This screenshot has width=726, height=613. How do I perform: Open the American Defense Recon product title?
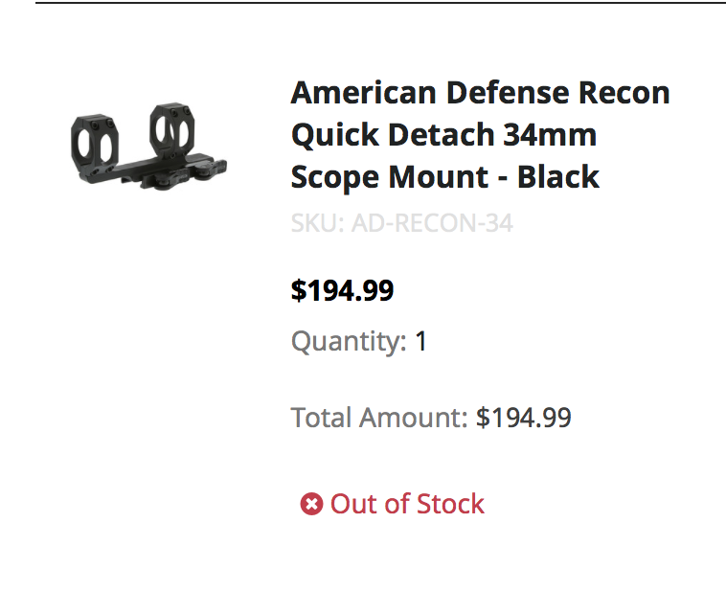[480, 135]
